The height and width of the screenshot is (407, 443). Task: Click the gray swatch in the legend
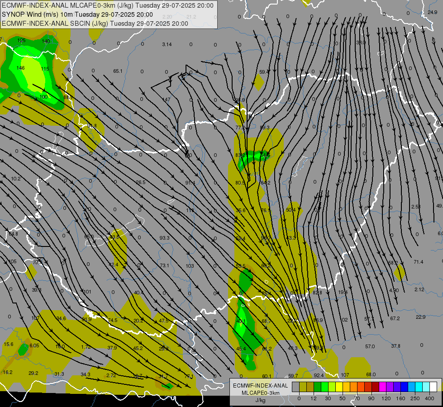click(295, 387)
